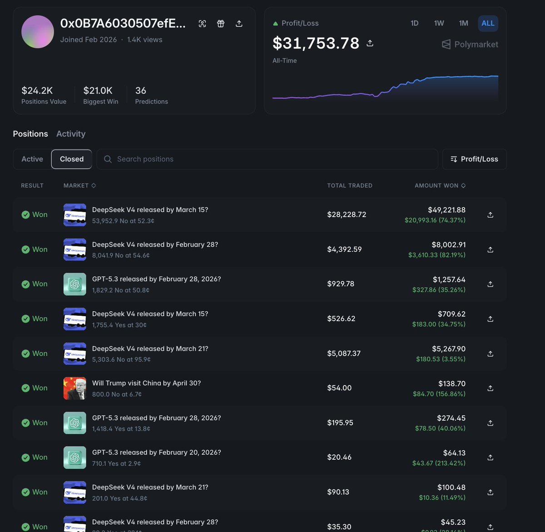545x532 pixels.
Task: Open Will Trump visit China by April 30?
Action: [146, 383]
